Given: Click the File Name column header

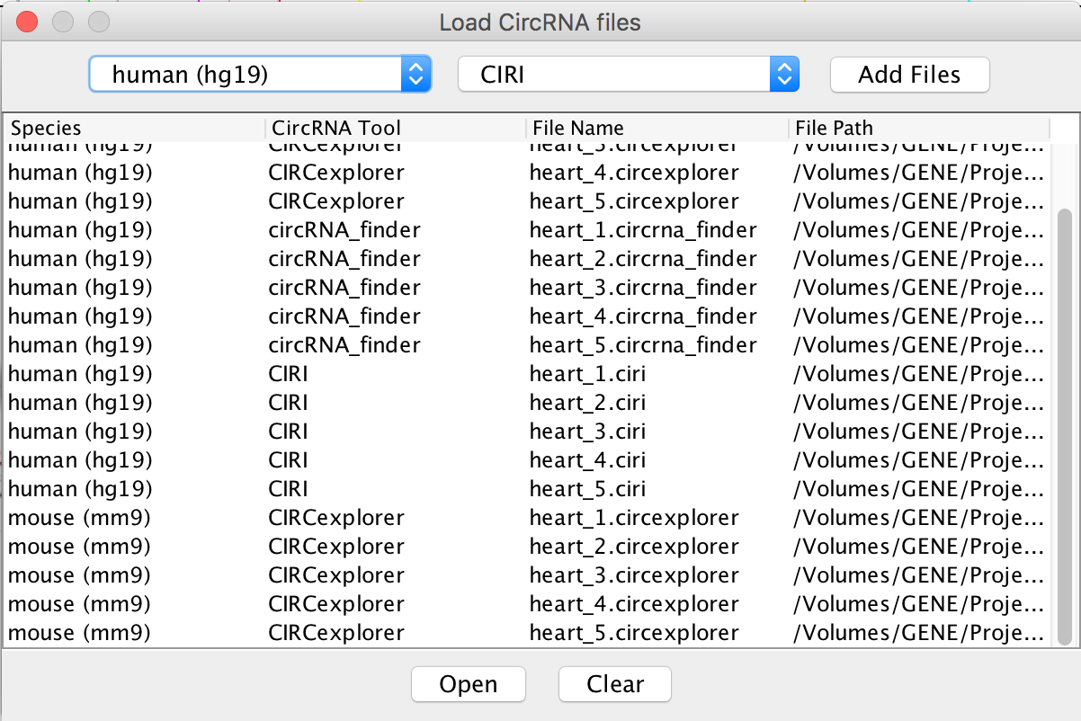Looking at the screenshot, I should point(657,129).
